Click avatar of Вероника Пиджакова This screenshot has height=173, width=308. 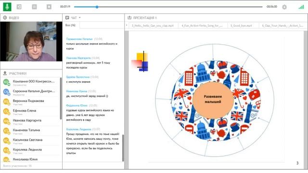click(6, 101)
